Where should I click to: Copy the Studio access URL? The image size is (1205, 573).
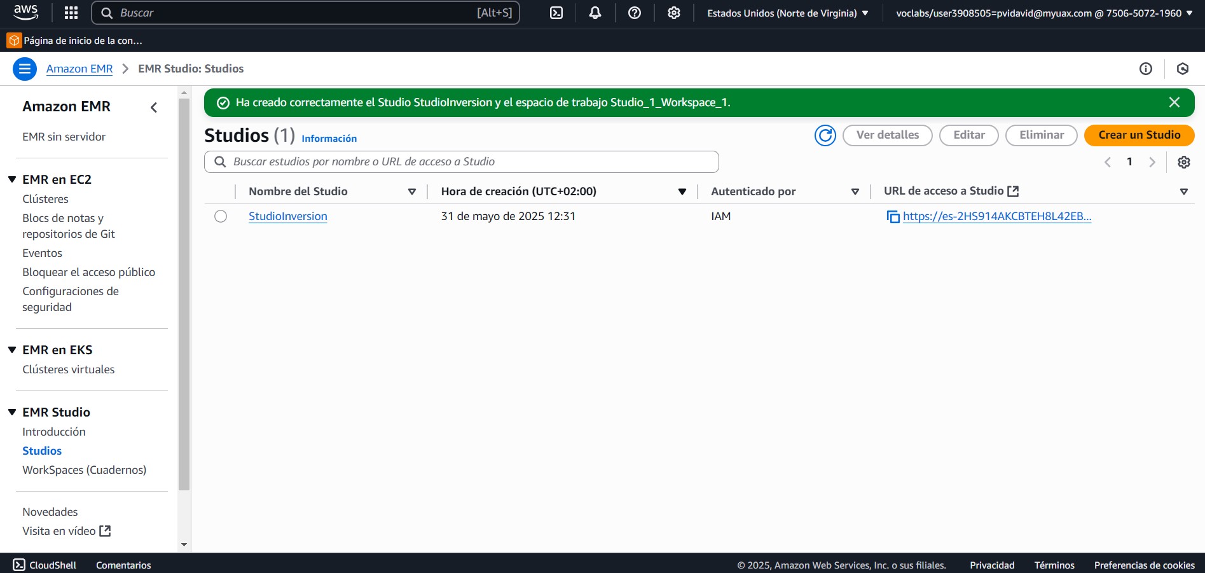[893, 217]
